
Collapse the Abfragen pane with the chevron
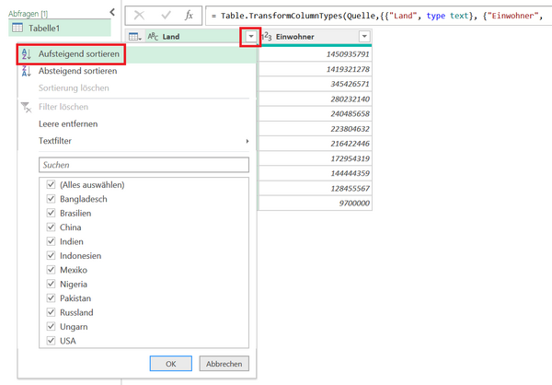point(111,11)
